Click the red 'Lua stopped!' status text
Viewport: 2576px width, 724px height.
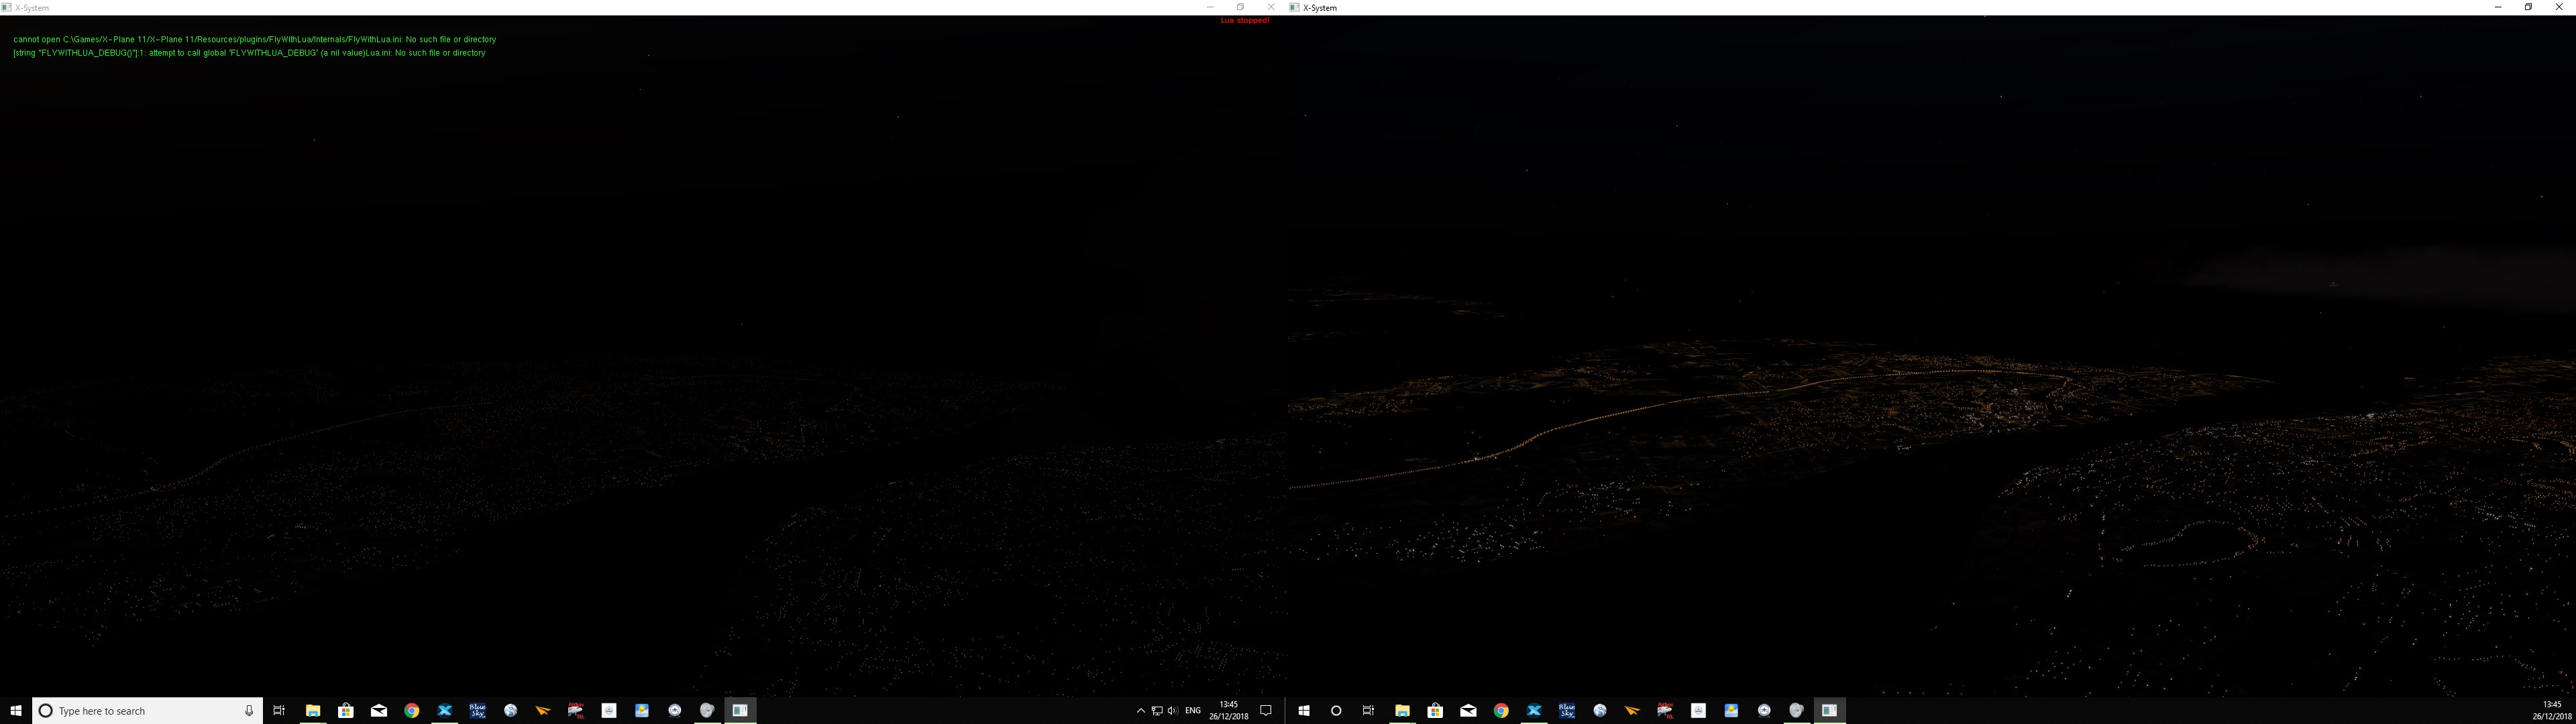1245,20
